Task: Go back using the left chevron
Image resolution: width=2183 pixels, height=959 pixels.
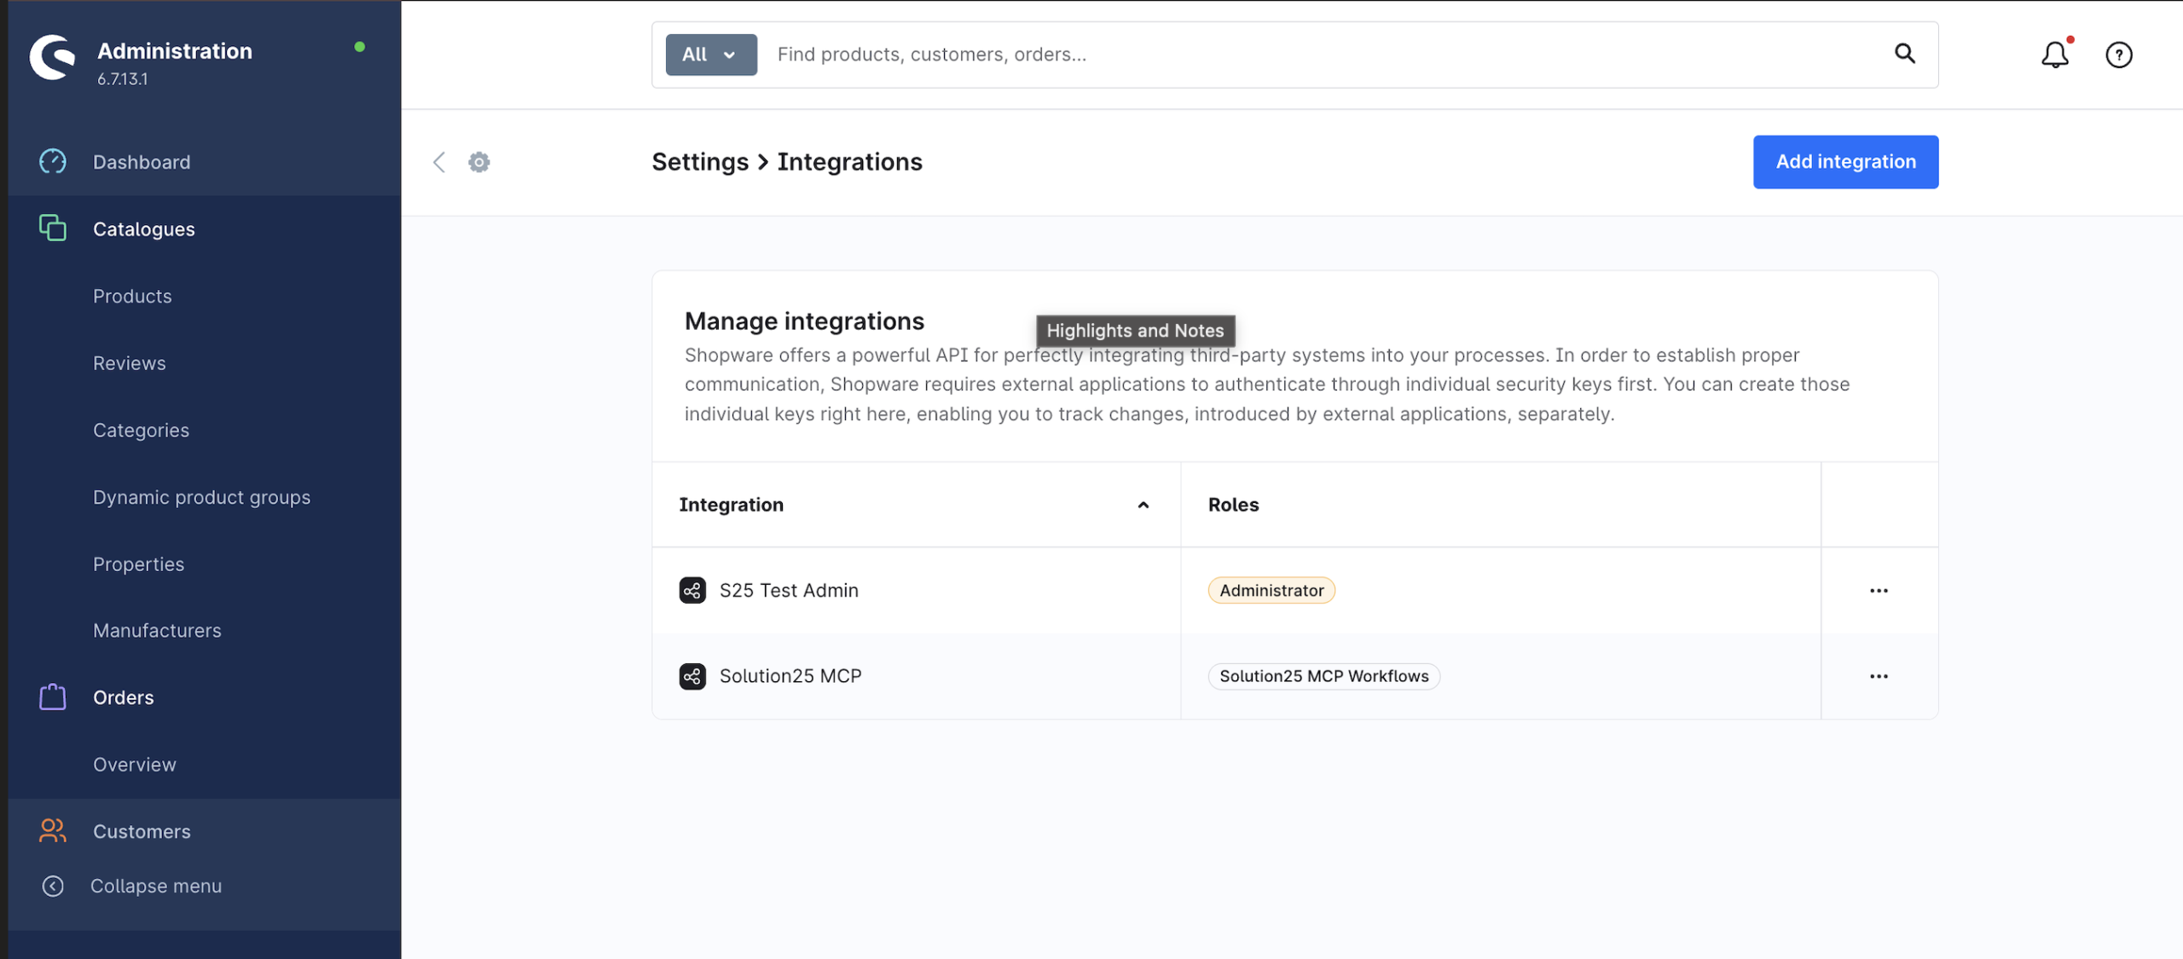Action: pos(439,162)
